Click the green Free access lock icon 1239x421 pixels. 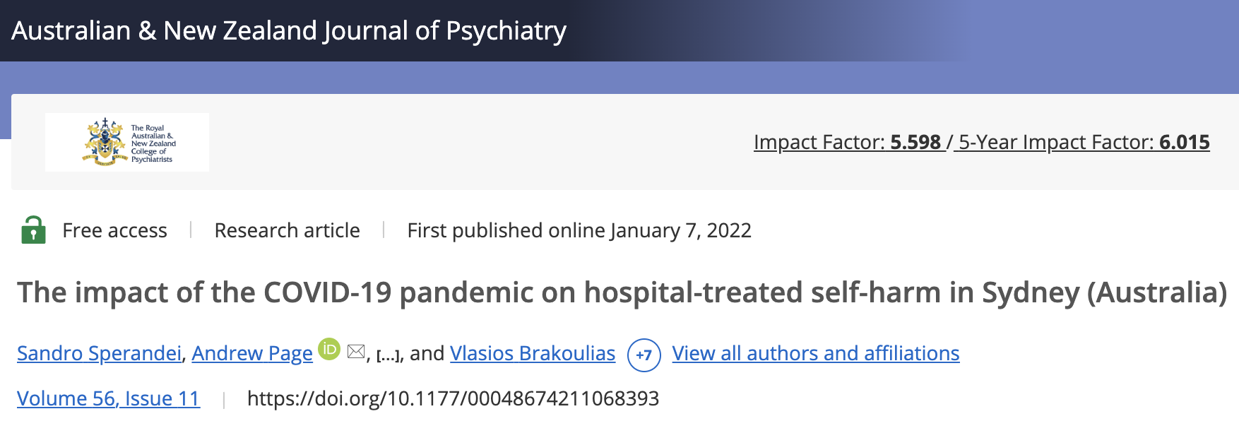tap(33, 230)
